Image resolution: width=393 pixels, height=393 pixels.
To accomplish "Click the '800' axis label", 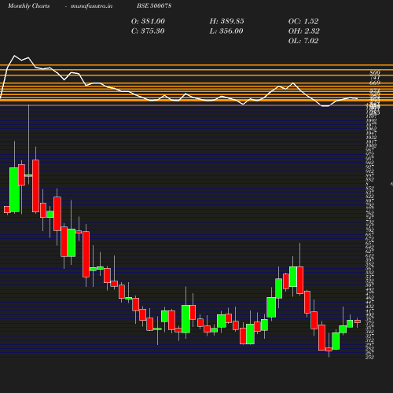I will click(375, 72).
